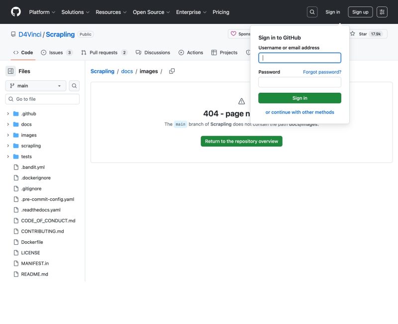Image resolution: width=398 pixels, height=324 pixels.
Task: Click the Forgot password? link
Action: point(322,72)
